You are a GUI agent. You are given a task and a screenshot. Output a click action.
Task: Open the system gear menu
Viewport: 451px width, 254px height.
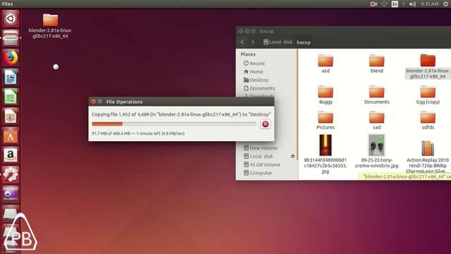pyautogui.click(x=445, y=4)
